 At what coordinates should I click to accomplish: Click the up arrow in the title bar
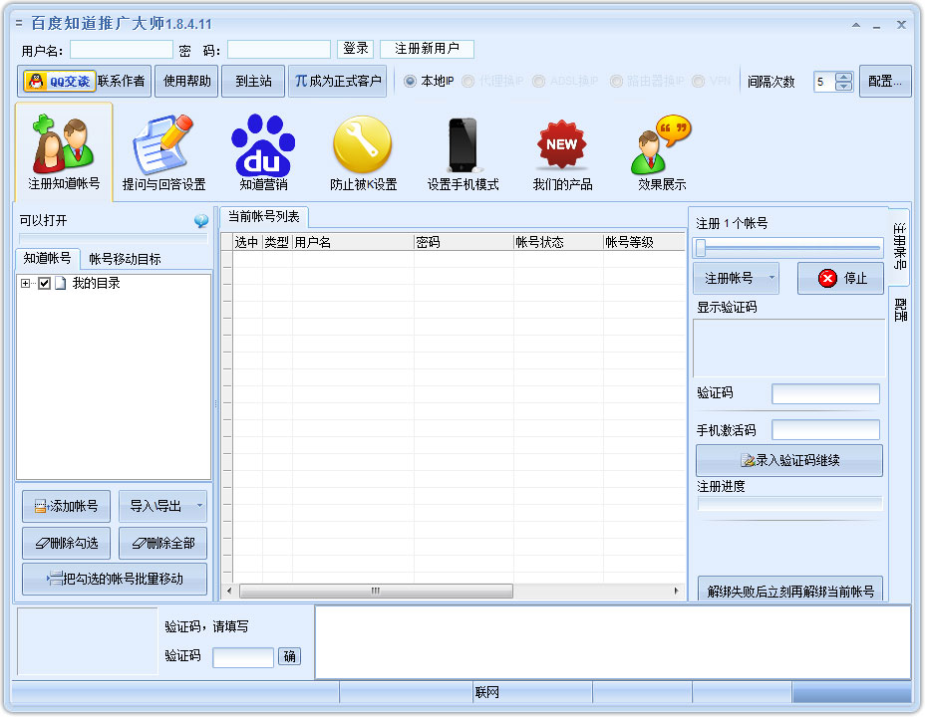pyautogui.click(x=856, y=25)
